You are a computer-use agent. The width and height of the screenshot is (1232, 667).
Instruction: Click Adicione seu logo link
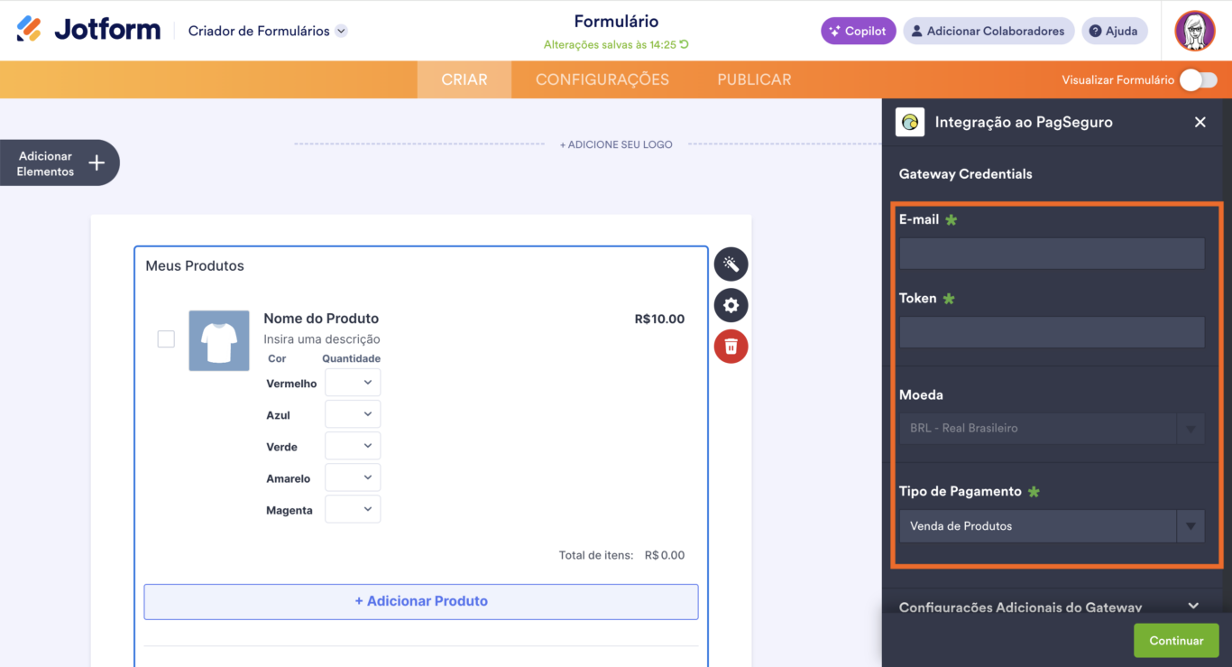tap(616, 144)
